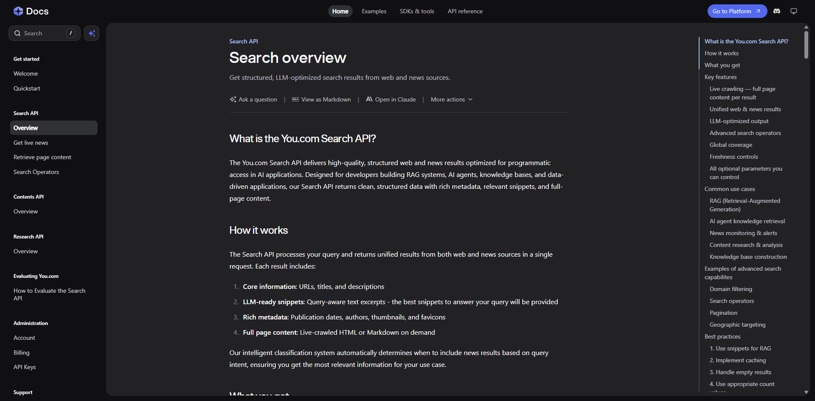Viewport: 815px width, 401px height.
Task: Open the Quickstart page in sidebar
Action: click(27, 89)
